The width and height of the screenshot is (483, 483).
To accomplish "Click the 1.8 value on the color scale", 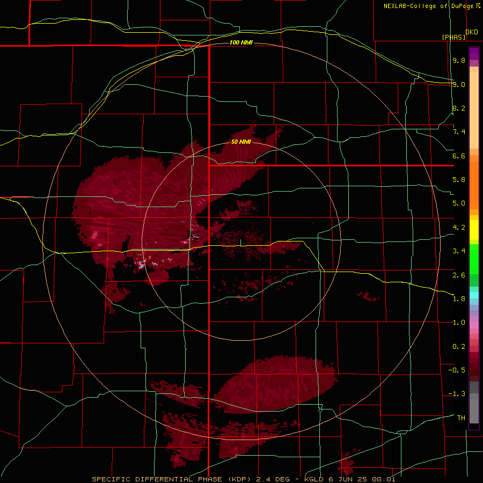I will point(459,299).
